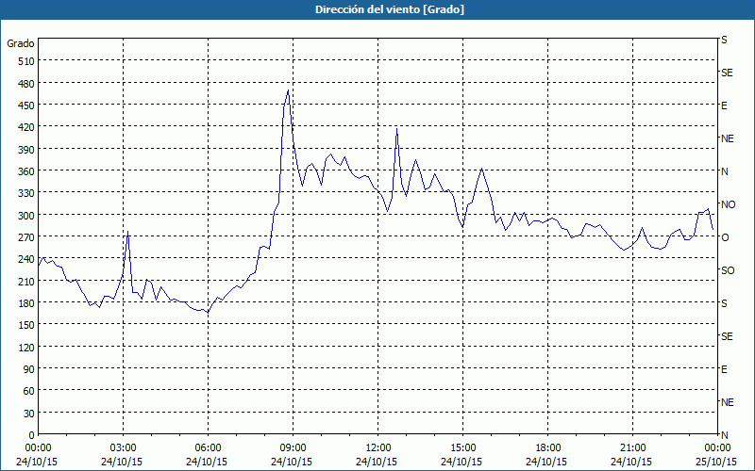The image size is (755, 471).
Task: Click the 'N' compass label level with 0
Action: coord(724,435)
